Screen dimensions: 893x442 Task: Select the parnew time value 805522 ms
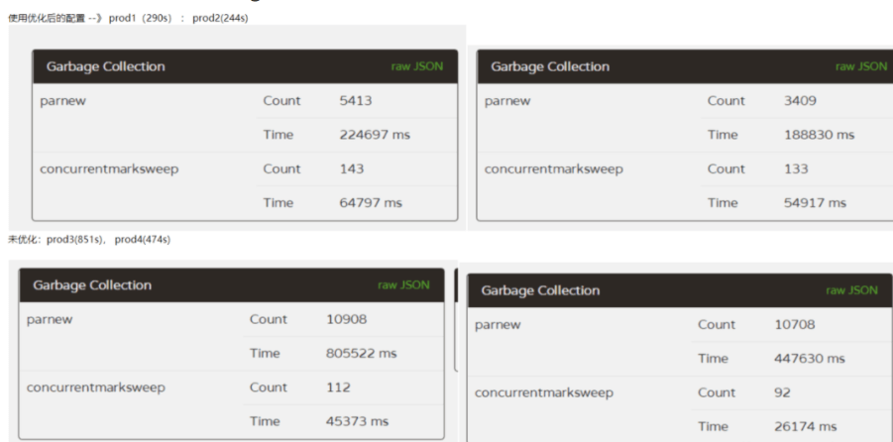(x=365, y=353)
